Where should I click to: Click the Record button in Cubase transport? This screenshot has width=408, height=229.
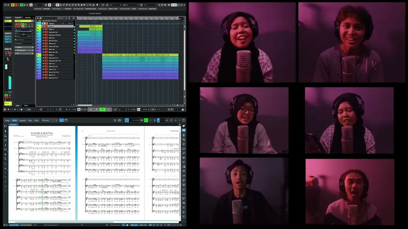click(x=109, y=109)
